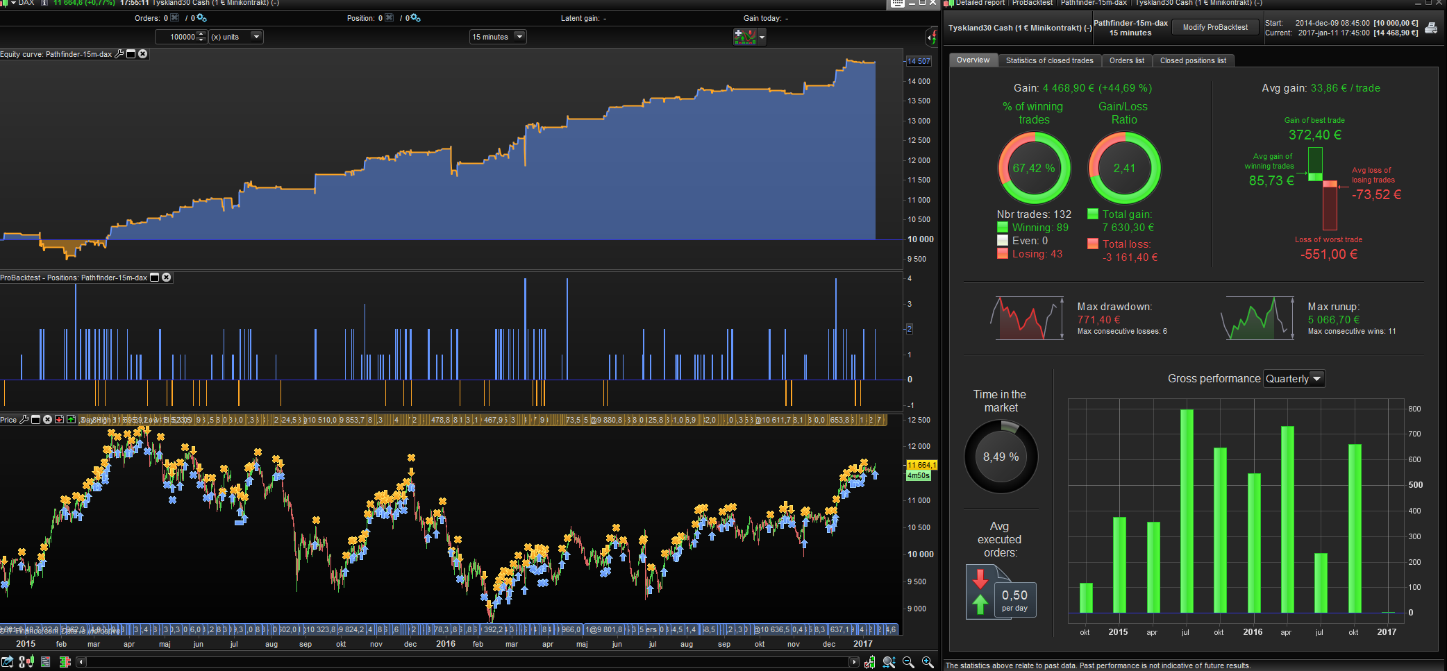Zoom in on the chart timeline
This screenshot has width=1447, height=671.
click(x=928, y=663)
